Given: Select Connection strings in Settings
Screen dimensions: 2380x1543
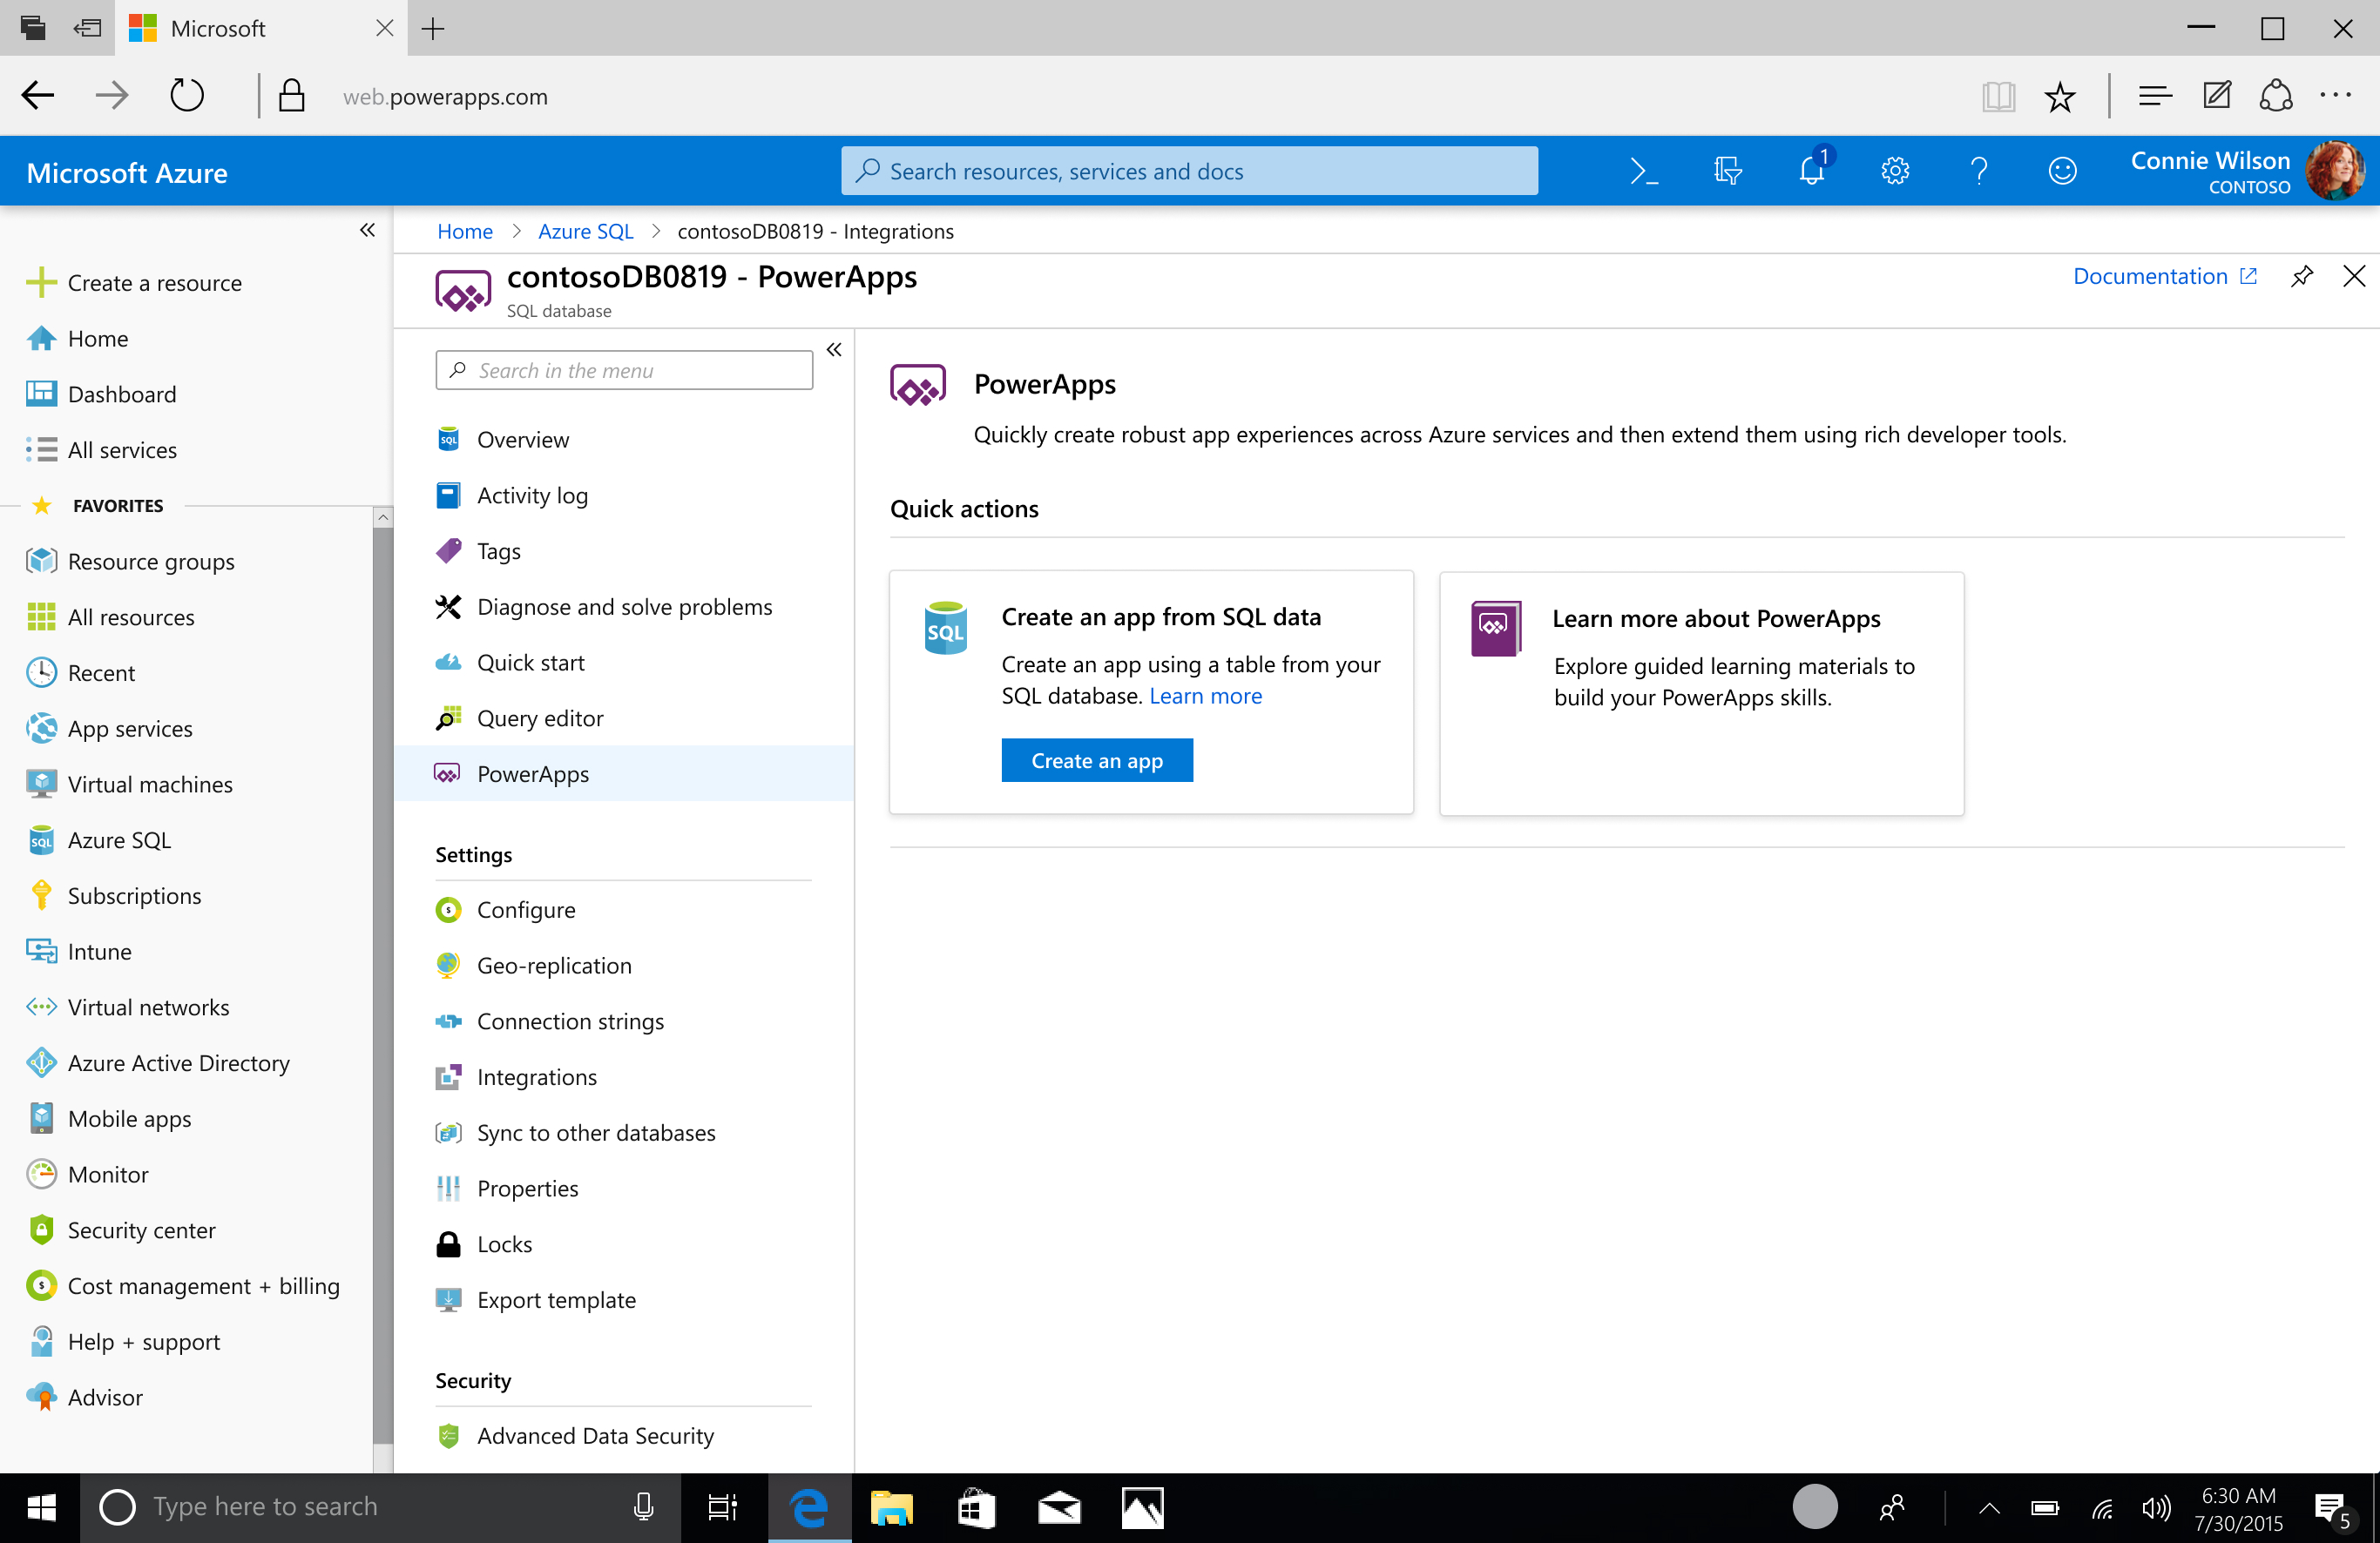Looking at the screenshot, I should pyautogui.click(x=570, y=1021).
